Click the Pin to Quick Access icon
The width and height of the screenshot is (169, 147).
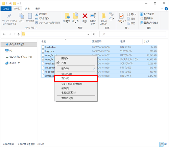tap(9, 16)
